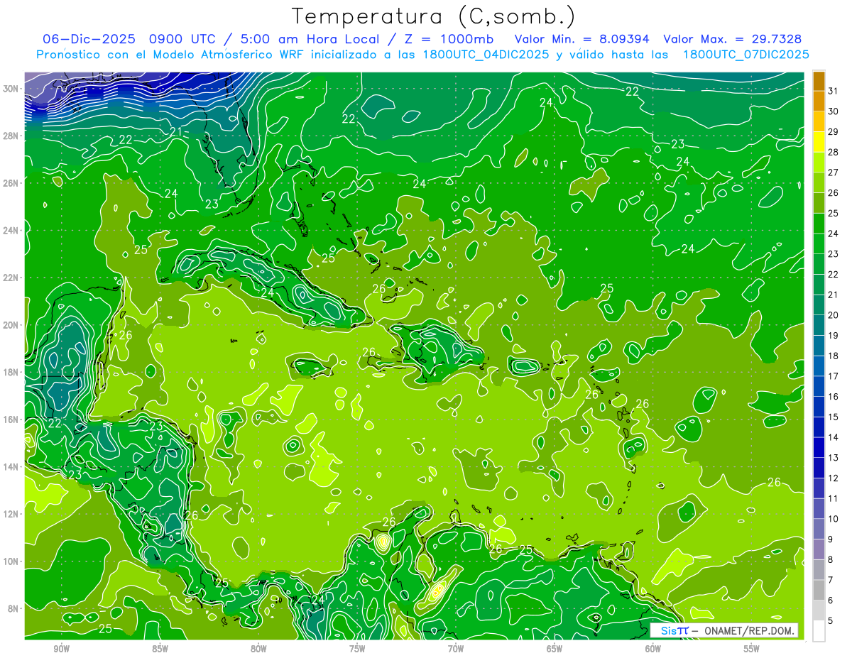This screenshot has width=852, height=658.
Task: Click the valid-until time '1800UTC_07DIC2025'
Action: click(x=745, y=55)
